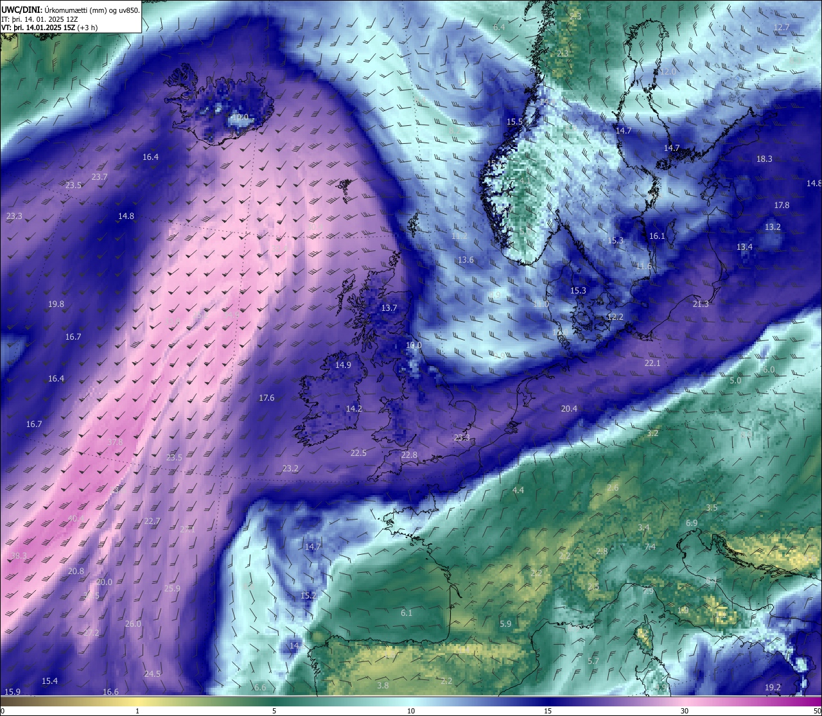Click the map value "38.3"
This screenshot has height=716, width=822.
pyautogui.click(x=19, y=556)
